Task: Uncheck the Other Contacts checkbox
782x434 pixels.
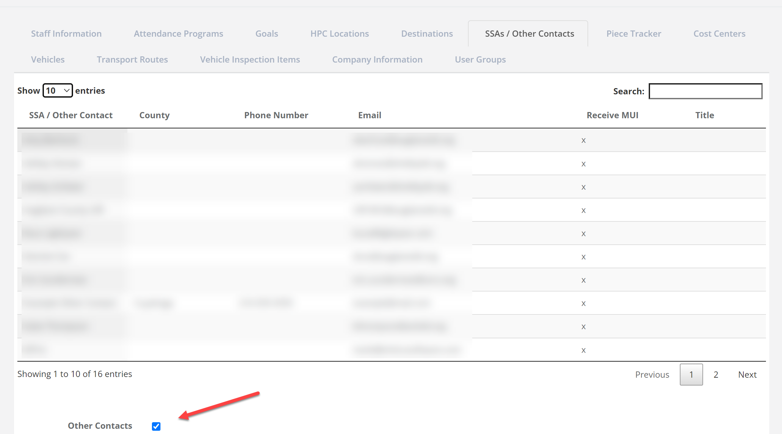Action: (x=156, y=426)
